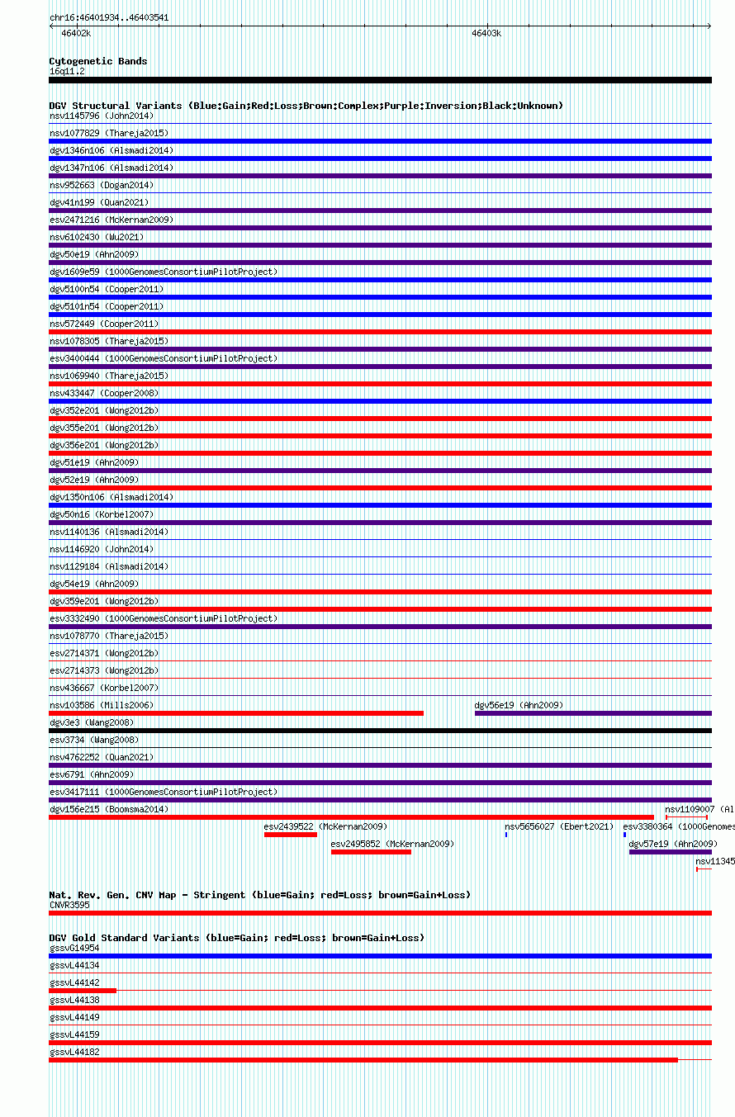Open nsv1078305 (Thareja2015) variant

[x=109, y=341]
